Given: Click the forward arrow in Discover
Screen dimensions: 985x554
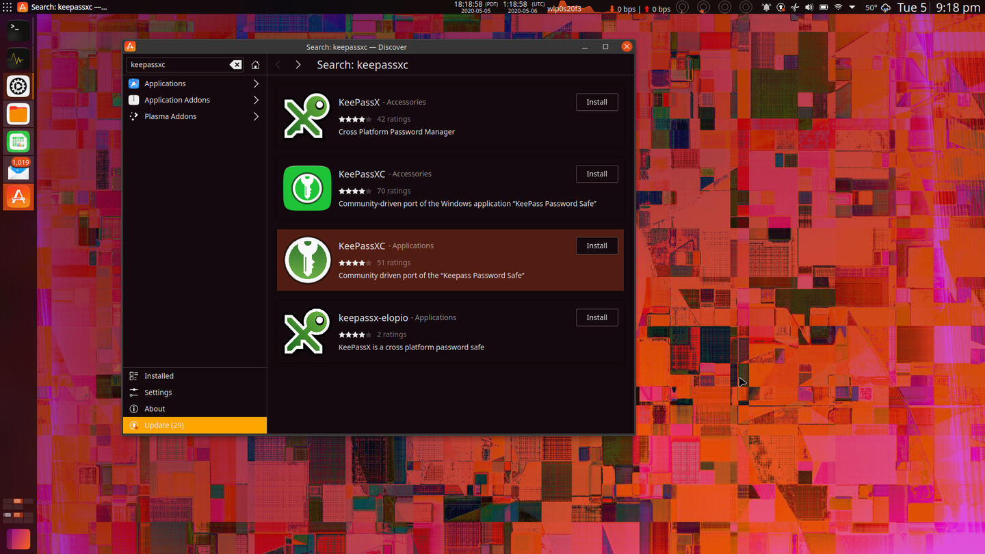Looking at the screenshot, I should 298,64.
